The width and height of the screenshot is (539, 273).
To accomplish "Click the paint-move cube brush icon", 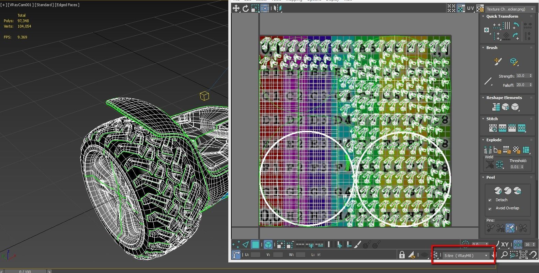I will click(x=514, y=62).
